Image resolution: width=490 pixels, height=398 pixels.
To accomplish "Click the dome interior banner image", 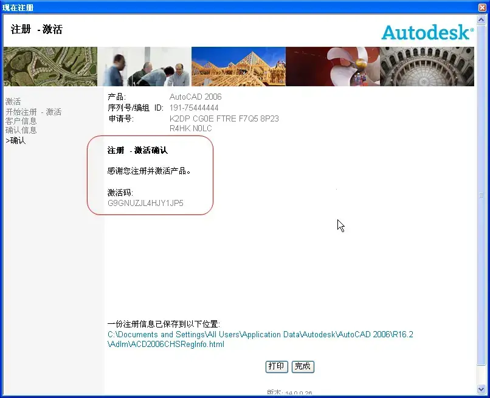I will [427, 67].
